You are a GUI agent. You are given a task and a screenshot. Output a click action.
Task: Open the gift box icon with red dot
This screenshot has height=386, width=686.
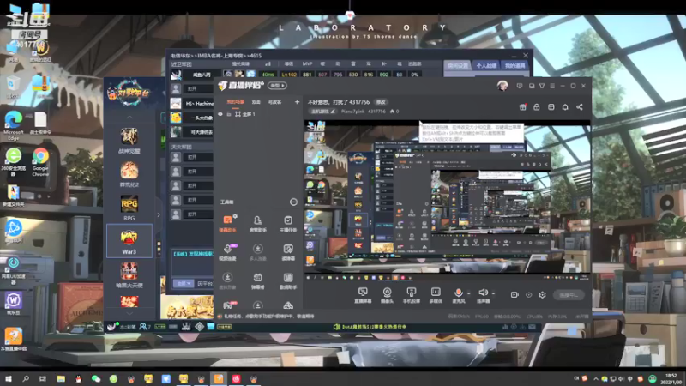[523, 106]
